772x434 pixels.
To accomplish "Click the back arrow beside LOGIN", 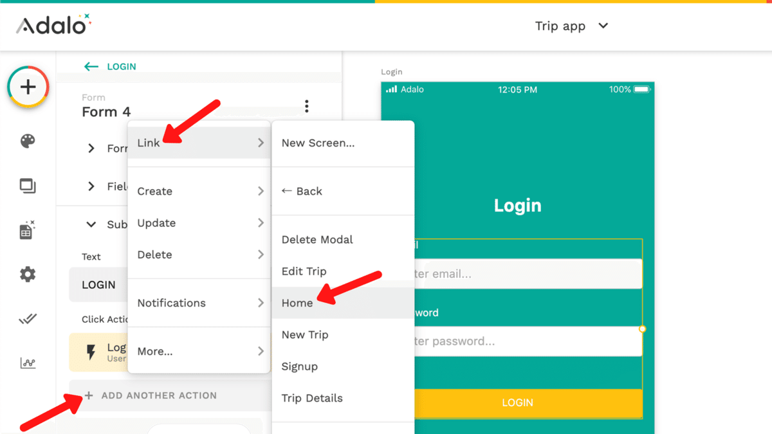I will (91, 66).
